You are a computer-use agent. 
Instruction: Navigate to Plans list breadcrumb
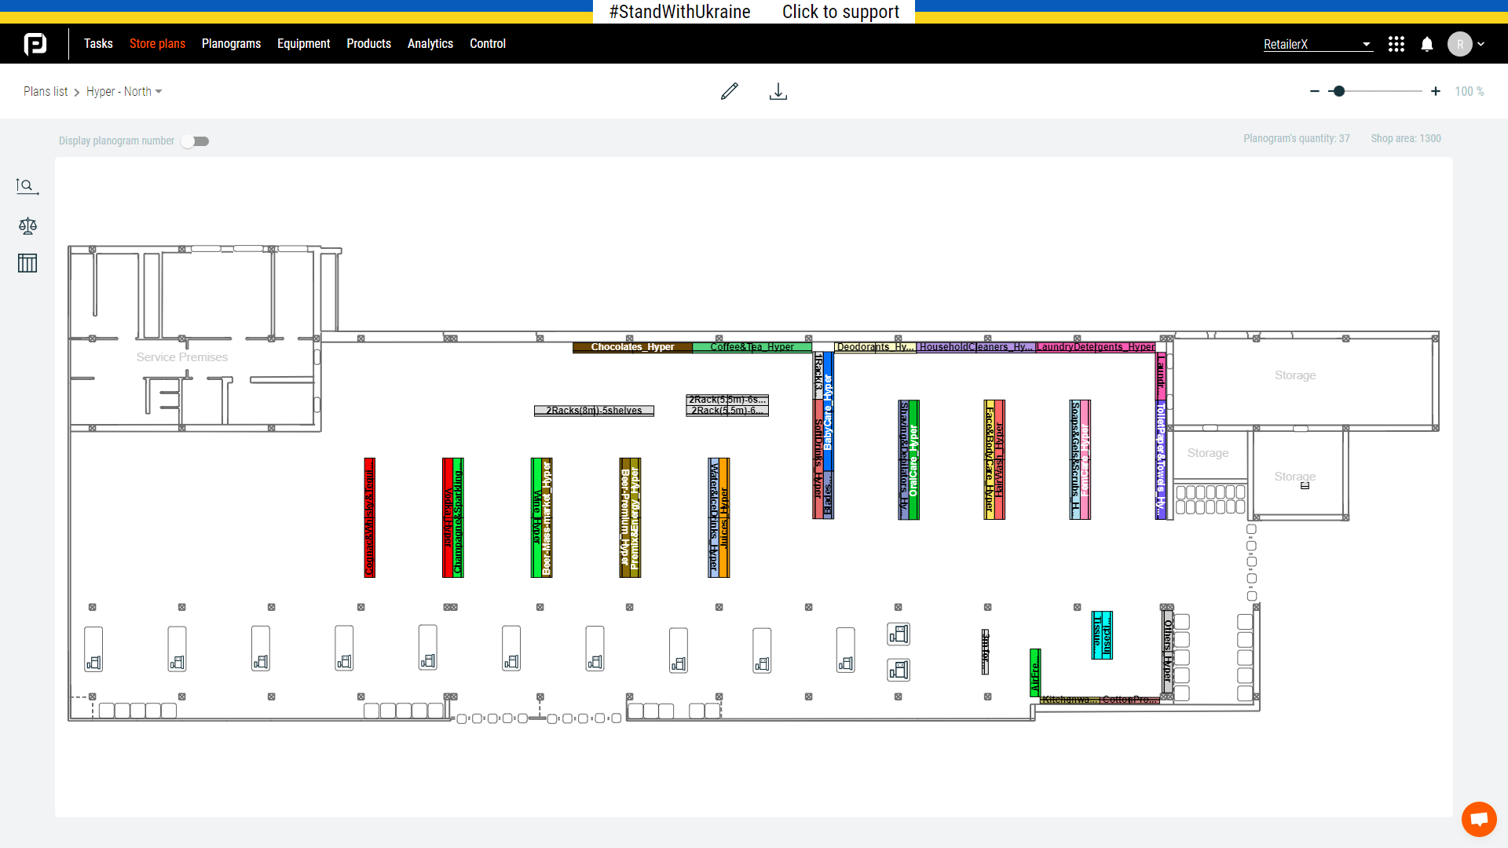[46, 92]
